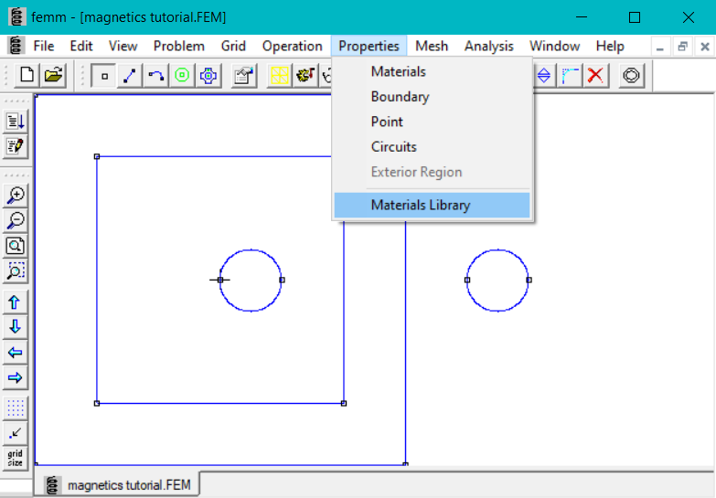Image resolution: width=716 pixels, height=498 pixels.
Task: Click the Zoom window selection icon
Action: [x=16, y=271]
